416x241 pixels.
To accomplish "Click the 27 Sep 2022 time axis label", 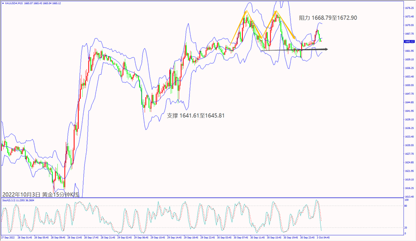I will pos(9,238).
